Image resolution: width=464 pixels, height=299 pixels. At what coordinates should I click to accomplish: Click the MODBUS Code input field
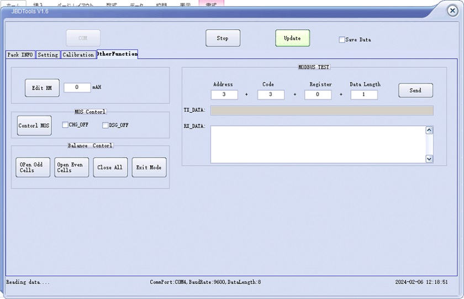(x=271, y=95)
